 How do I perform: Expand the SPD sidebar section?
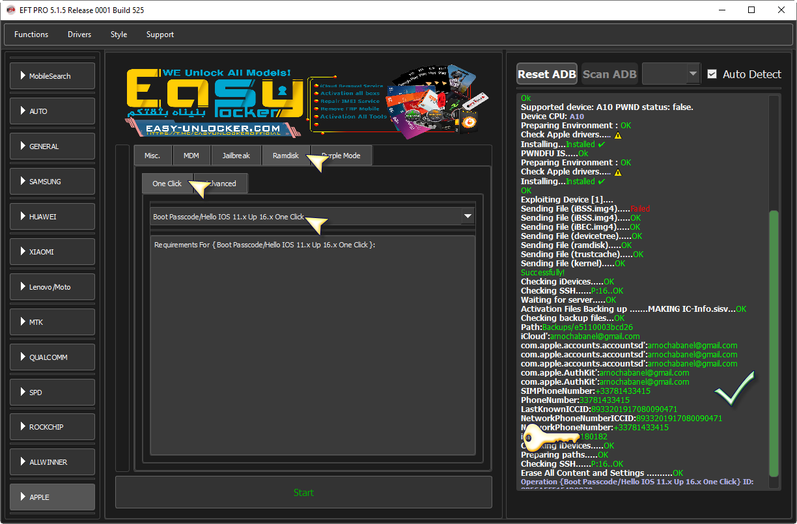53,393
